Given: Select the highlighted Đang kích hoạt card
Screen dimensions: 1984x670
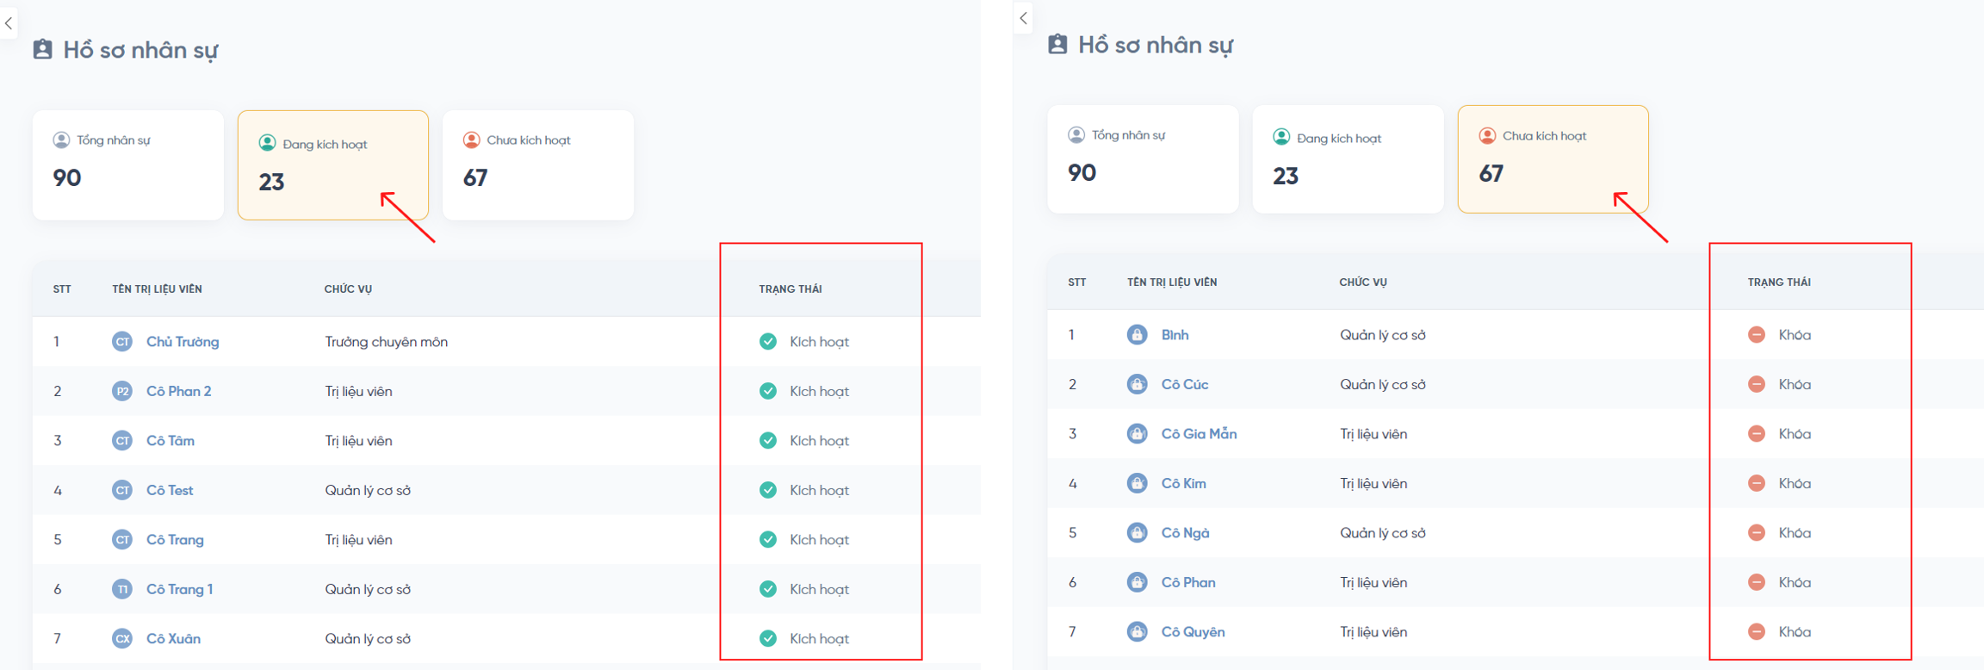Looking at the screenshot, I should tap(332, 164).
